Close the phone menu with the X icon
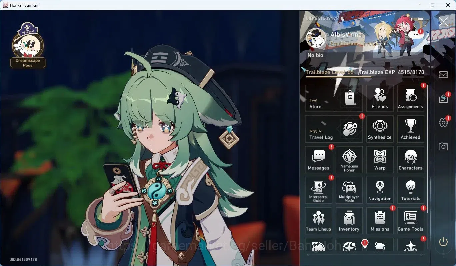 point(443,22)
